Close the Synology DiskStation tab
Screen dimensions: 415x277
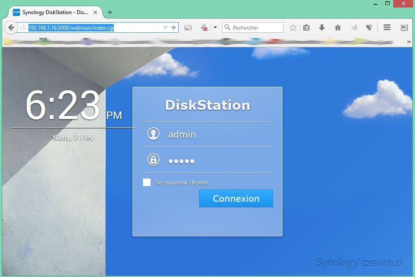click(95, 12)
